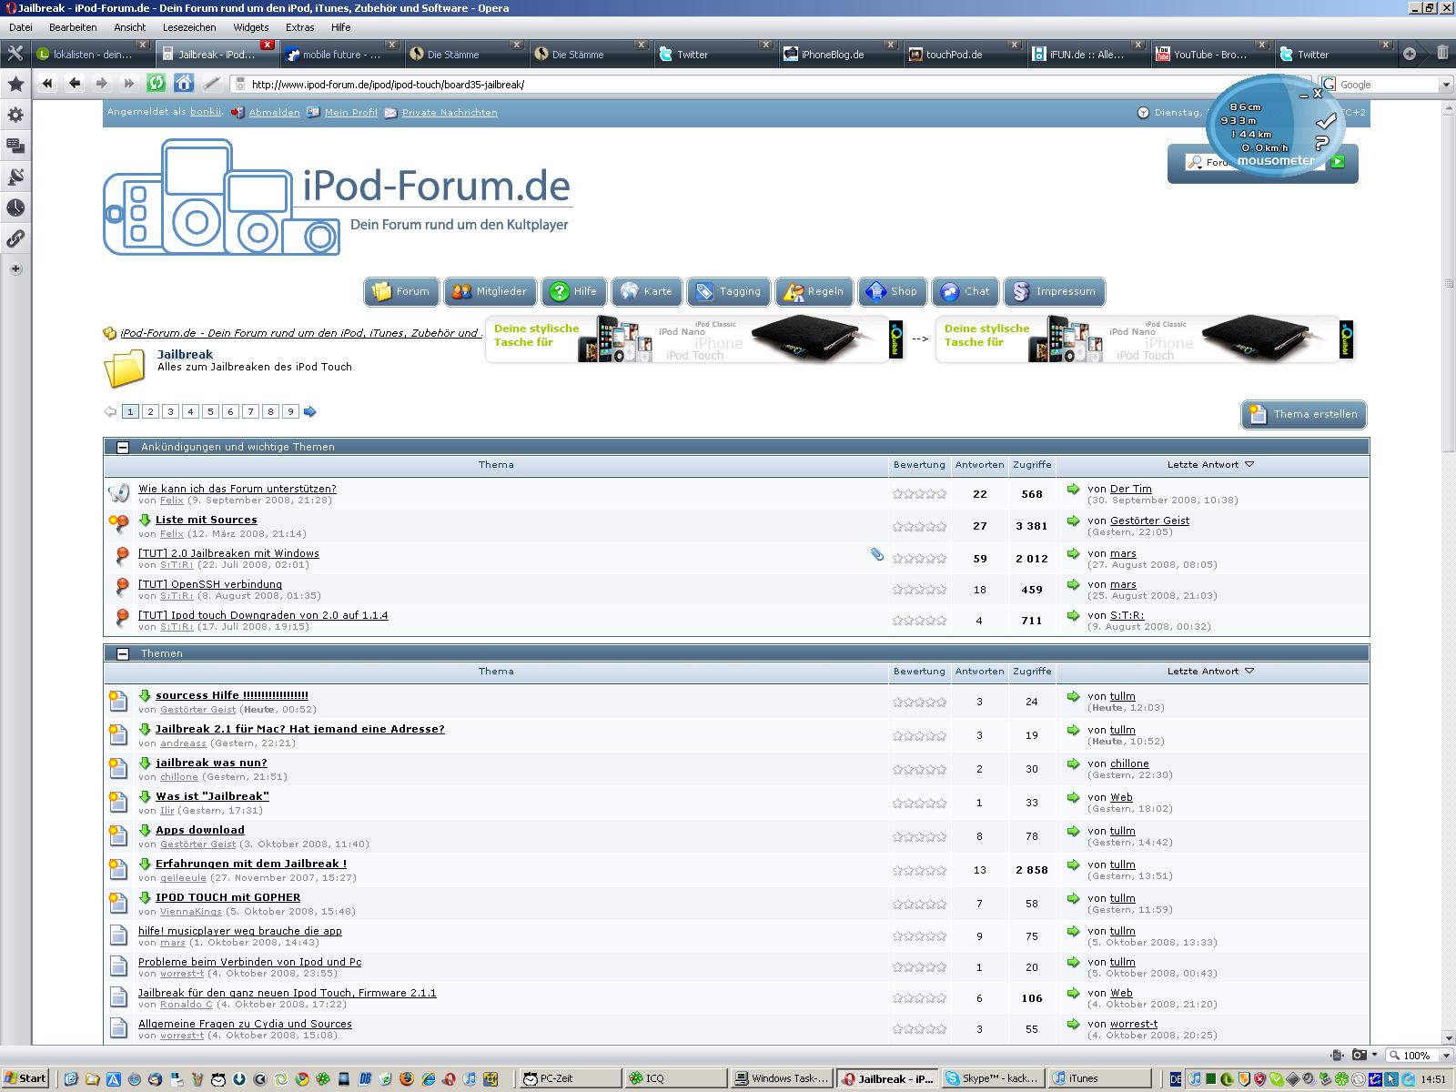Click the Thema erstellen button
This screenshot has height=1092, width=1456.
click(x=1304, y=414)
